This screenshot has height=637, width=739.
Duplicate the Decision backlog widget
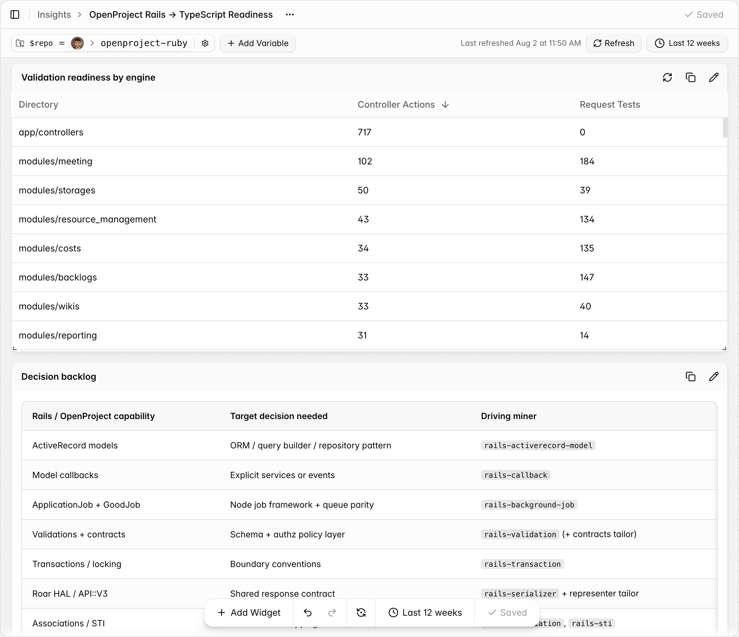pos(691,377)
